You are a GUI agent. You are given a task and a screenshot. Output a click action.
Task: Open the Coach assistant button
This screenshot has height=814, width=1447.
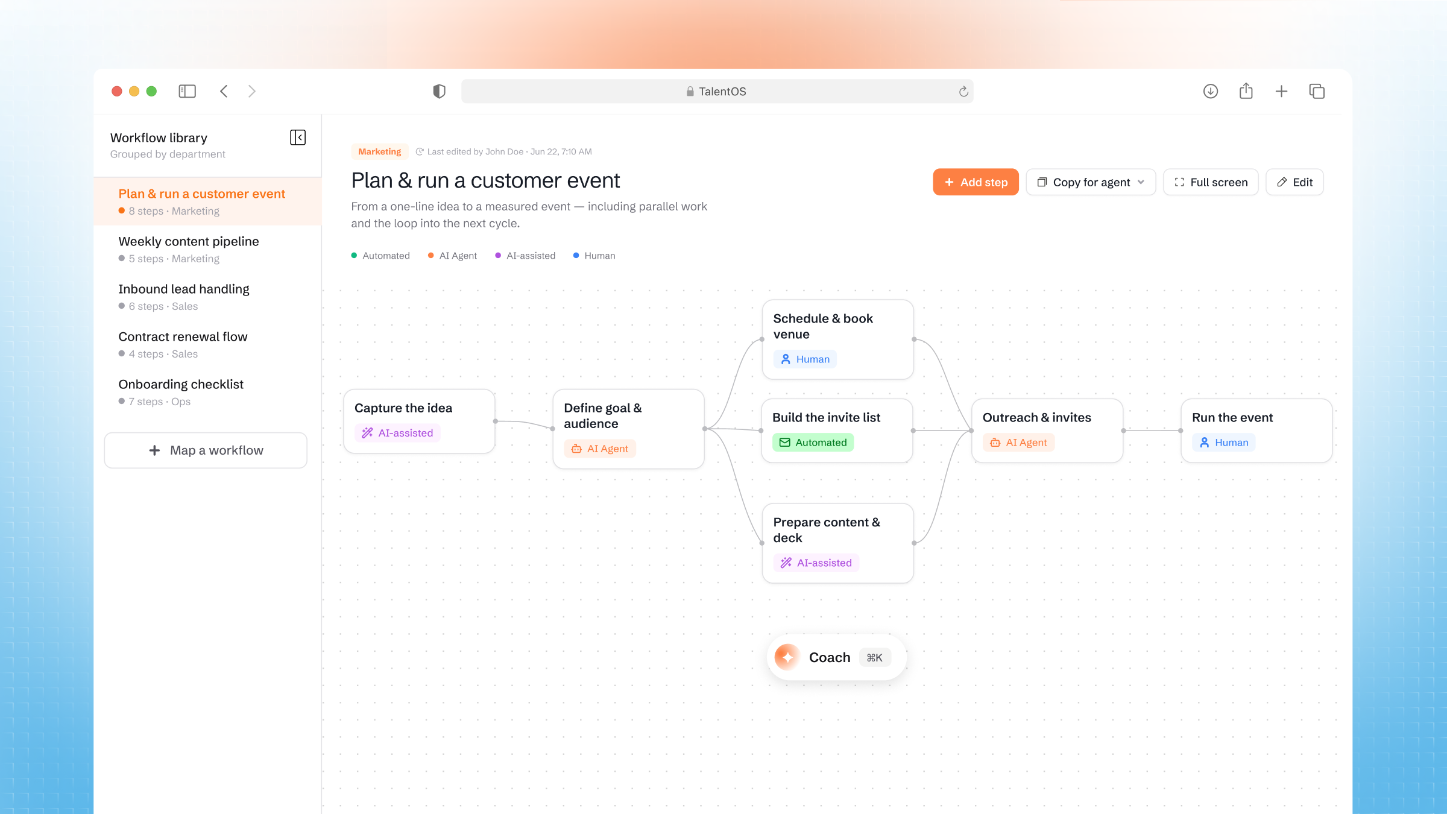pos(836,657)
